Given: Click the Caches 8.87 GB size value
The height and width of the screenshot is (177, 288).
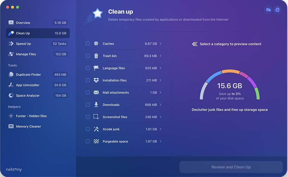Looking at the screenshot, I should click(x=151, y=44).
